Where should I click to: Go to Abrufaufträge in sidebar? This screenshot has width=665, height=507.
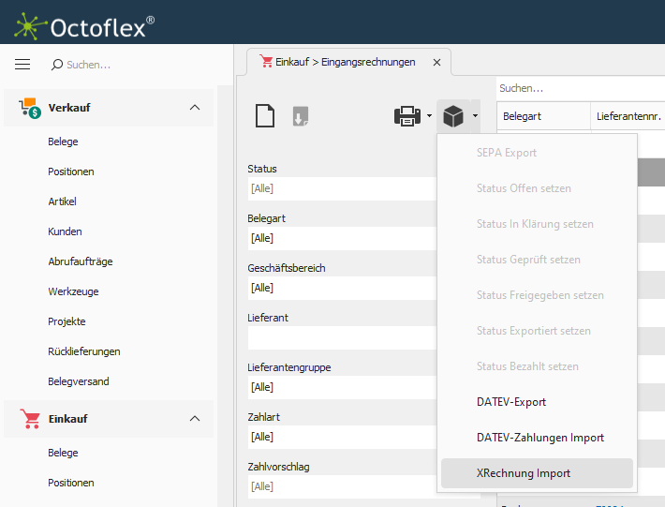tap(80, 261)
